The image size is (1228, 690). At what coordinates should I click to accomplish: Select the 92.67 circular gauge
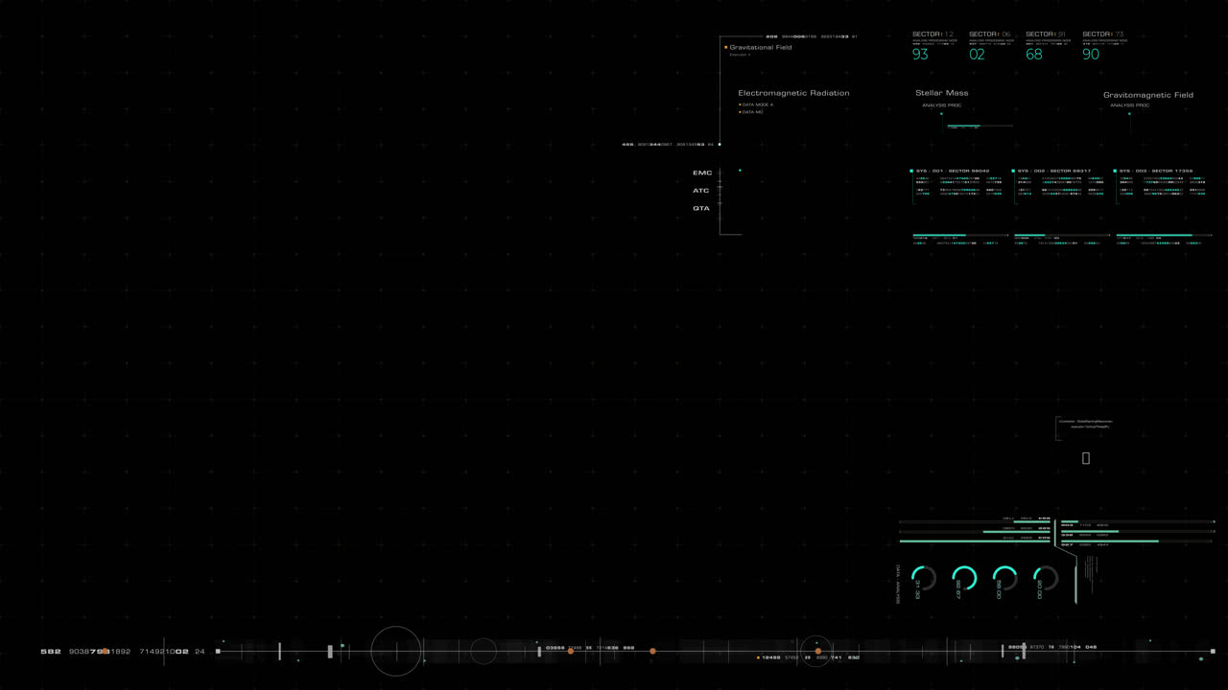pos(965,578)
